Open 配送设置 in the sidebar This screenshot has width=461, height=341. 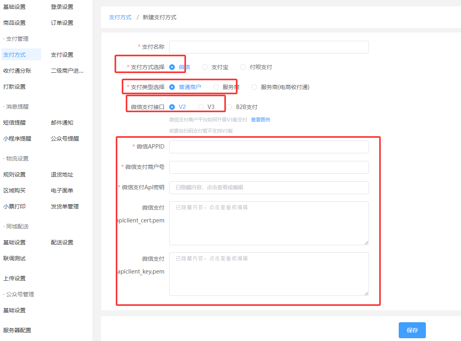pos(62,242)
